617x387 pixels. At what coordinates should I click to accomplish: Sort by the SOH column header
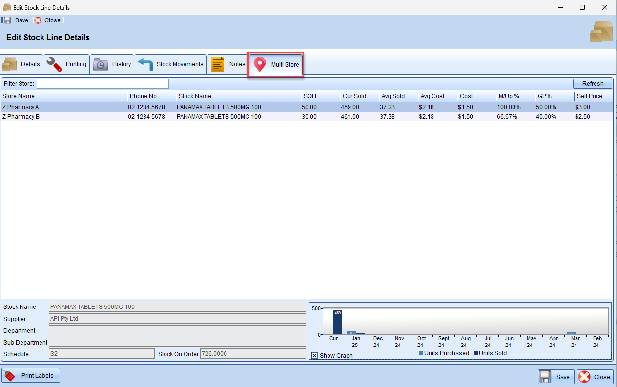[x=320, y=96]
